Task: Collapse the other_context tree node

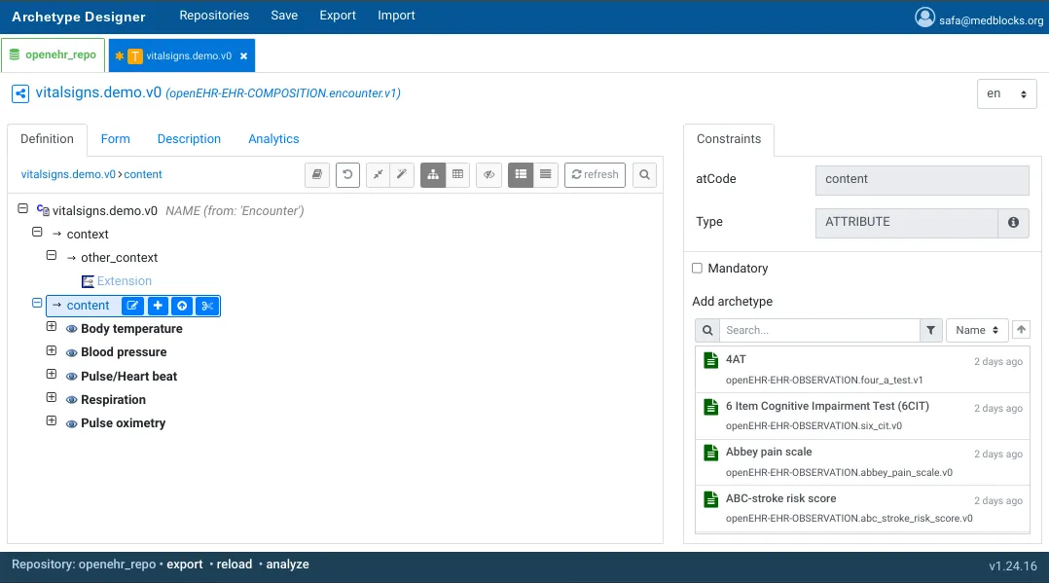Action: point(52,256)
